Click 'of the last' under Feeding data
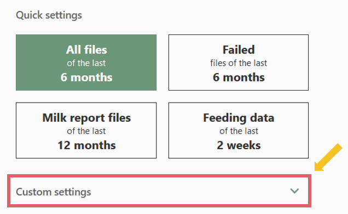Viewport: 348px width, 214px height. tap(239, 131)
